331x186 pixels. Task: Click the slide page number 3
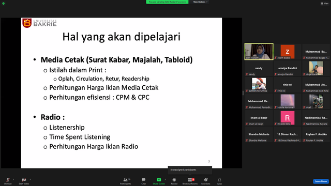[209, 161]
